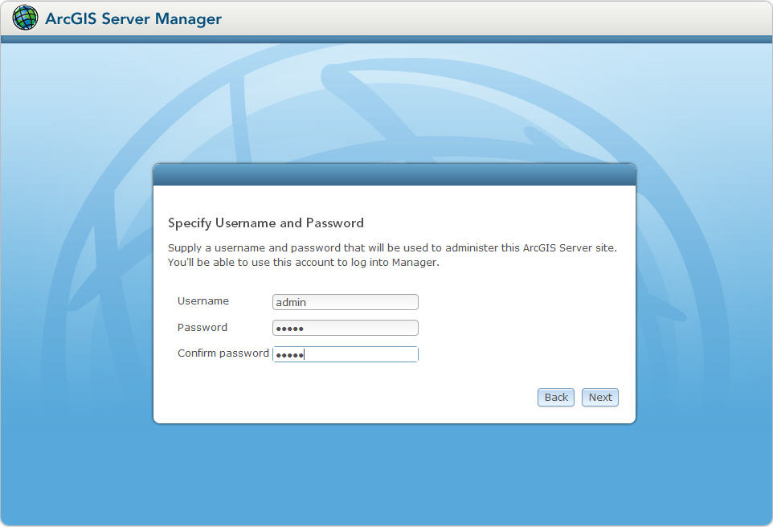Click the Password field label
This screenshot has height=527, width=773.
pos(202,327)
